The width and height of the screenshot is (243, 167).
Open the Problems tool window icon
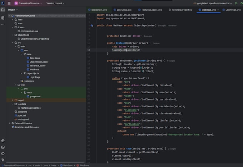(x=3, y=153)
